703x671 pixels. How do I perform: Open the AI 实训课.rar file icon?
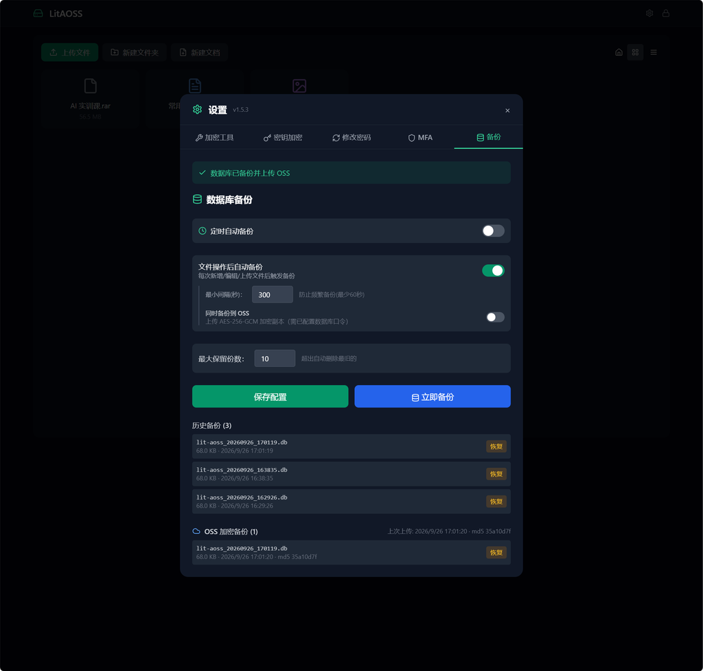click(x=91, y=86)
